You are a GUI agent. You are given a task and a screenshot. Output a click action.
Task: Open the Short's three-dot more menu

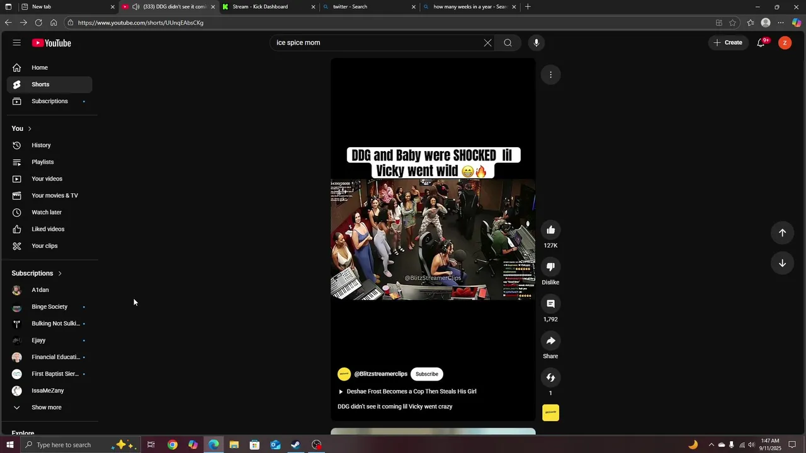point(550,75)
